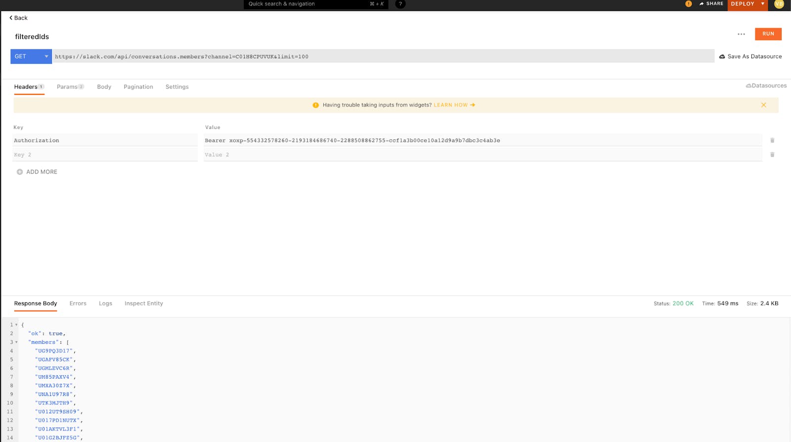Open the three-dots more options menu
Image resolution: width=791 pixels, height=442 pixels.
[x=741, y=34]
